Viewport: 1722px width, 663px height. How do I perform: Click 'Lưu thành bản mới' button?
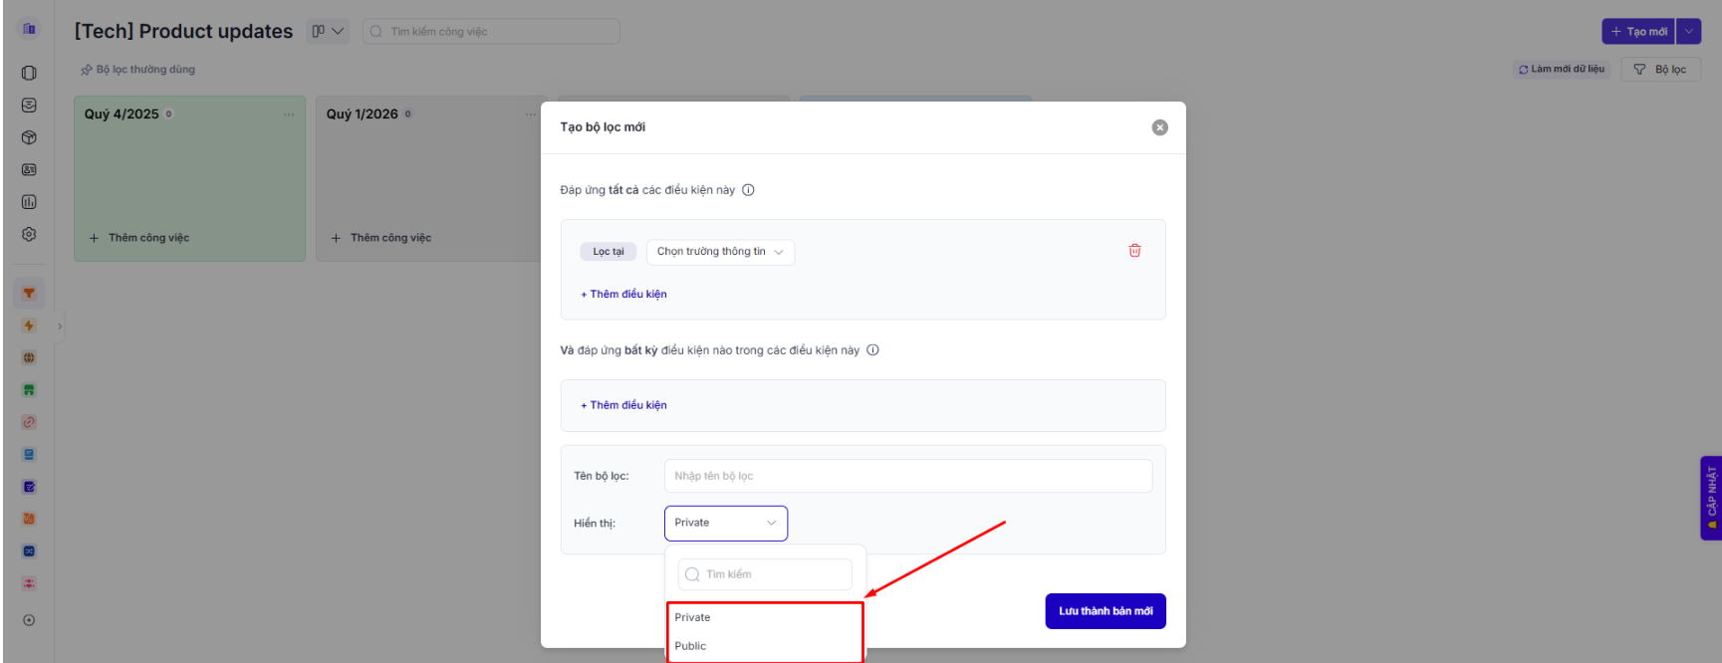tap(1105, 611)
